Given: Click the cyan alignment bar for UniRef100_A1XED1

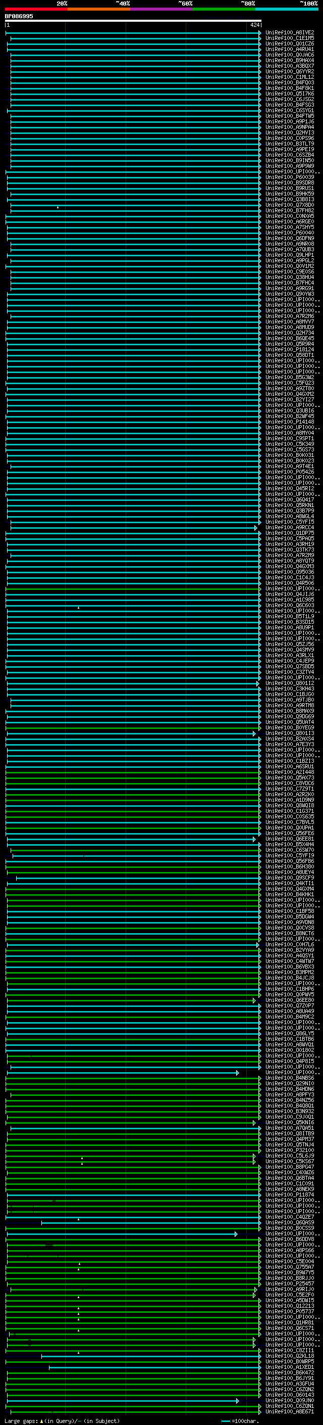Looking at the screenshot, I should coord(153,1367).
